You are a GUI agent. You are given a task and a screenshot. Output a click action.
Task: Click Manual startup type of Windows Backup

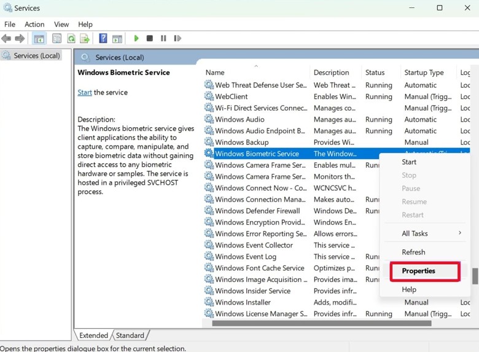point(416,142)
